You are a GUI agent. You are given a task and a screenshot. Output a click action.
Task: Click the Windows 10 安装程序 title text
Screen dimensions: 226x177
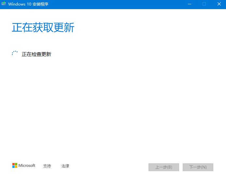28,4
